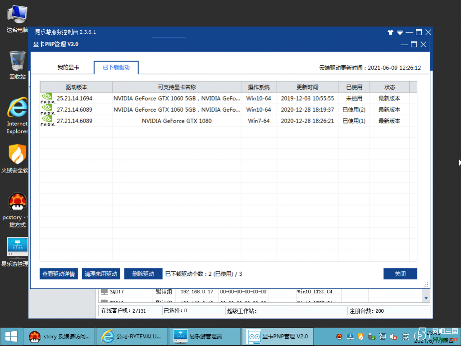The width and height of the screenshot is (461, 346).
Task: Switch to pcstory 反馈 taskbar item
Action: [x=59, y=337]
